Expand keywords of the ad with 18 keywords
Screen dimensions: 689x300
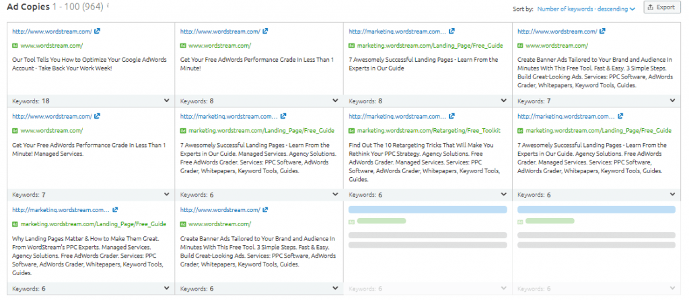167,101
